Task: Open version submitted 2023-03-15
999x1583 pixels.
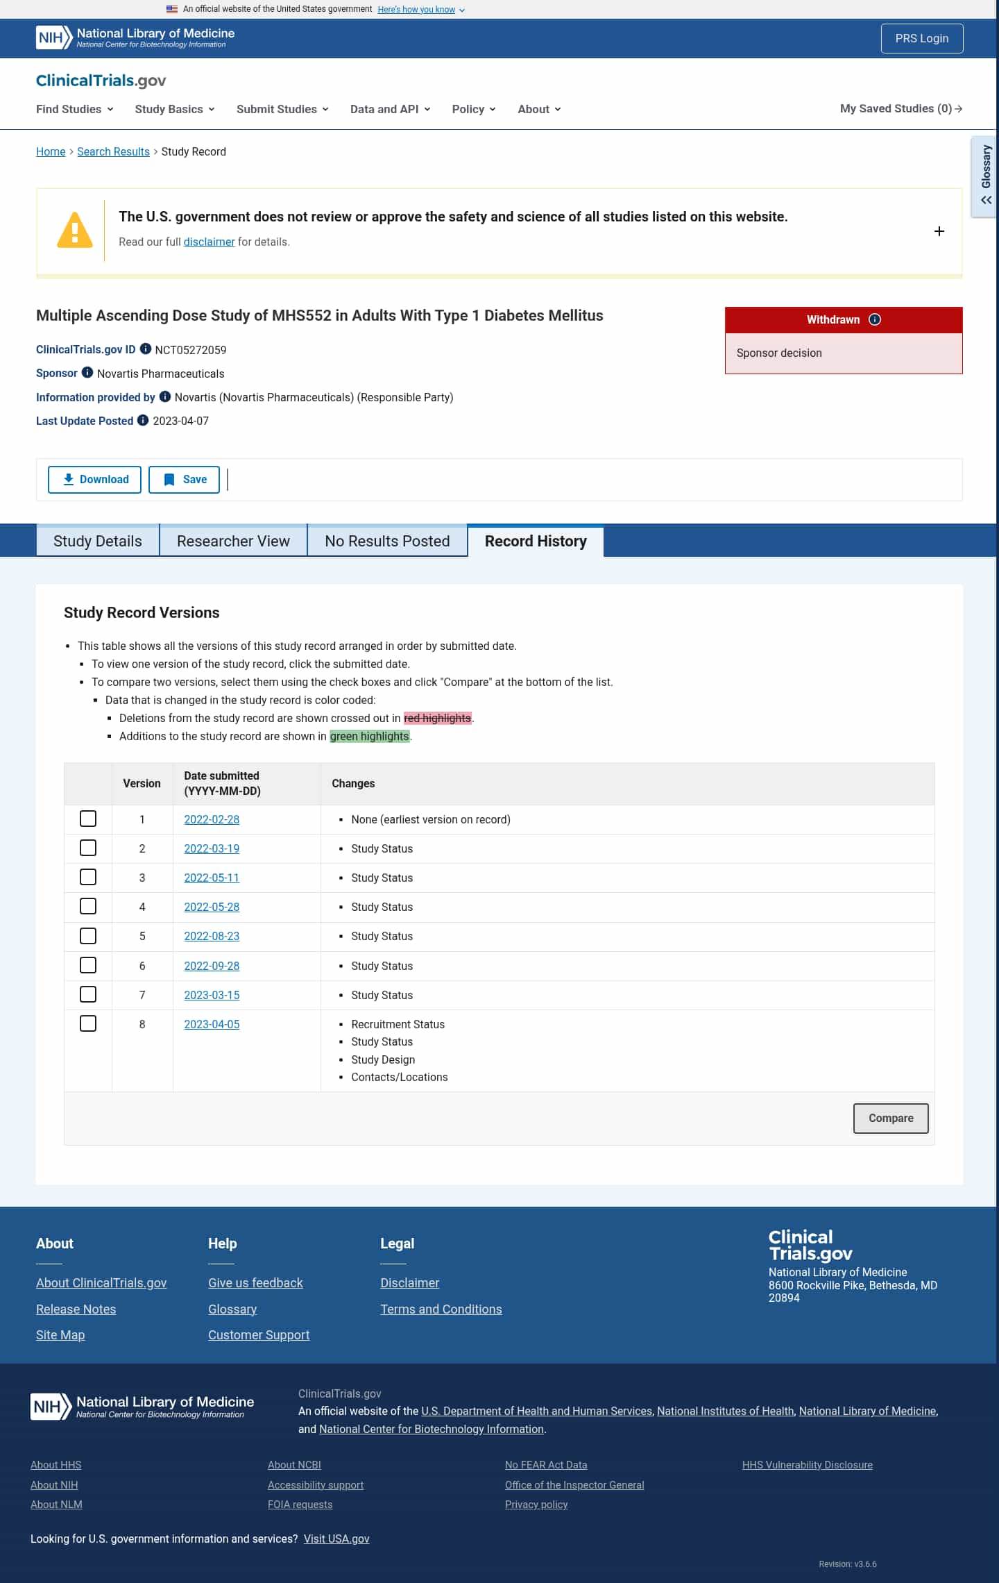Action: 212,995
